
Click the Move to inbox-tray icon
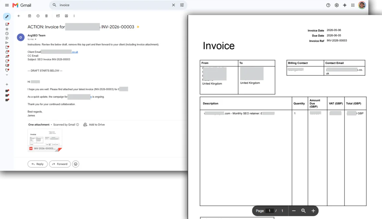tap(66, 16)
